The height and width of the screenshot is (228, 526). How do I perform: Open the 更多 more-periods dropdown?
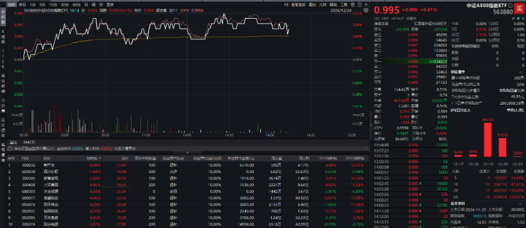110,5
